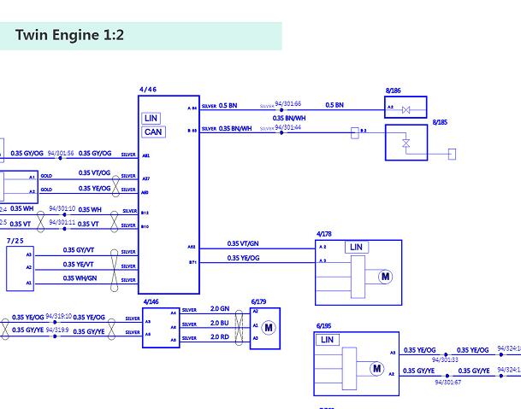The width and height of the screenshot is (521, 409).
Task: Click the component label 8/185
Action: (440, 122)
